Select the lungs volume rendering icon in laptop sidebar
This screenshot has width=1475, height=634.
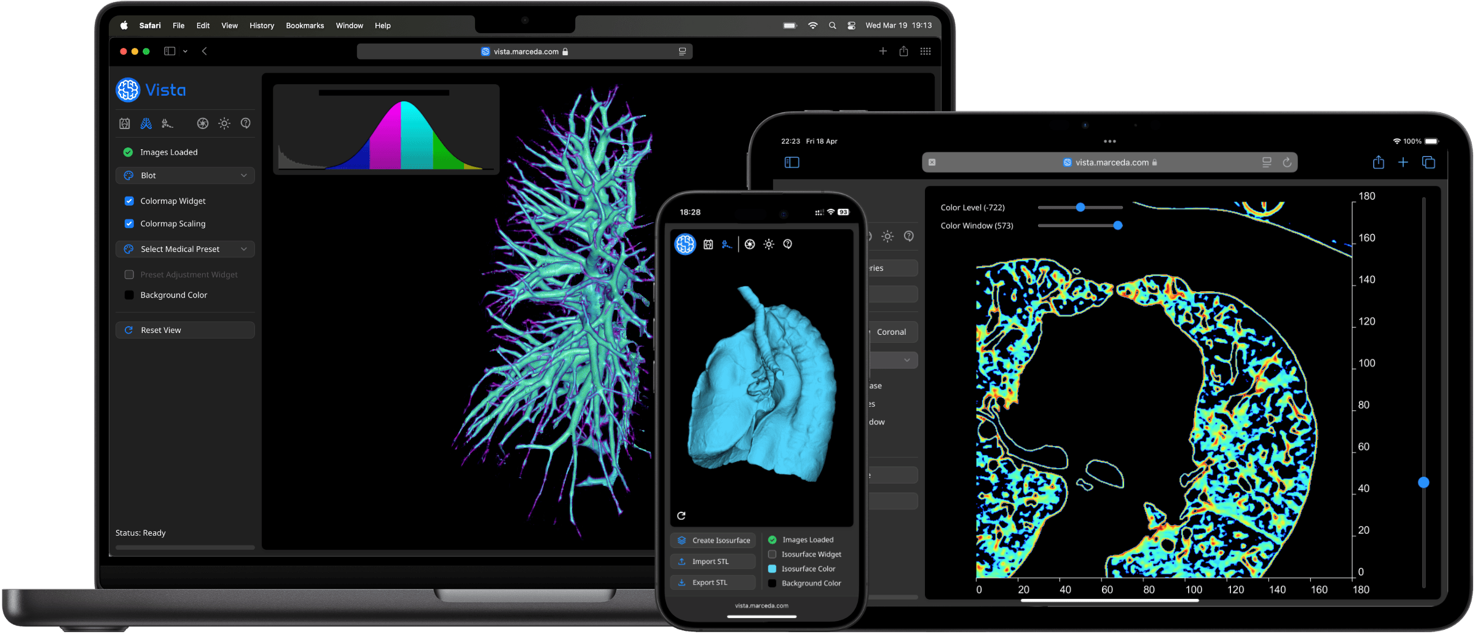[x=146, y=123]
